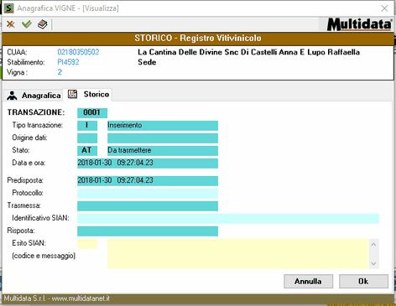Click the application S icon in title bar
This screenshot has height=306, width=396.
8,8
